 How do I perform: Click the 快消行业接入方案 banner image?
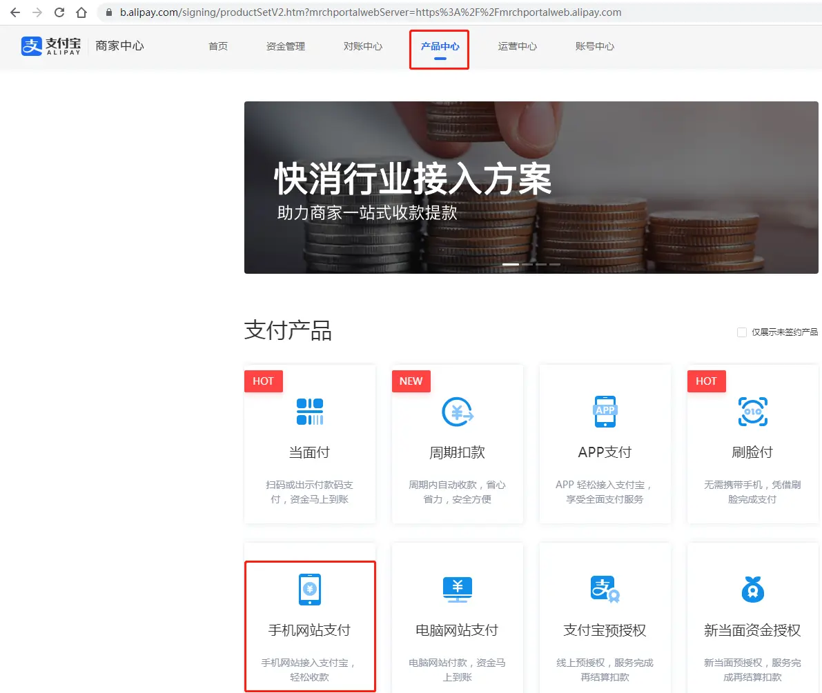point(531,186)
